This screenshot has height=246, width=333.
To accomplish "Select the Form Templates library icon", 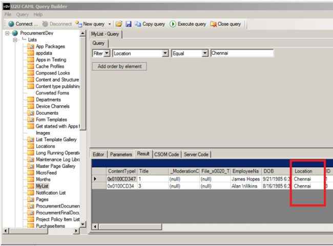I will pos(31,120).
